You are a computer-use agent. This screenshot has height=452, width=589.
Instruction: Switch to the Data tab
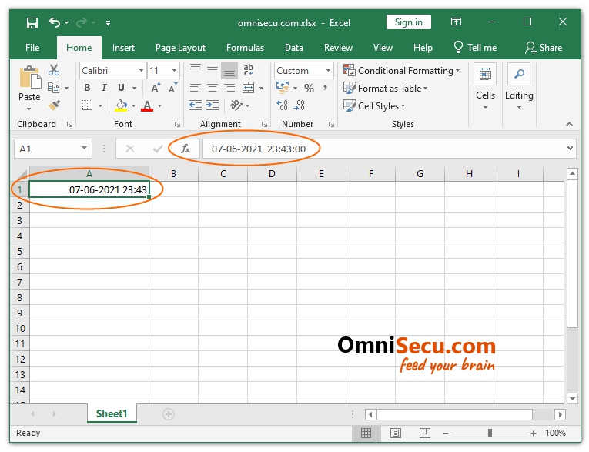tap(294, 48)
